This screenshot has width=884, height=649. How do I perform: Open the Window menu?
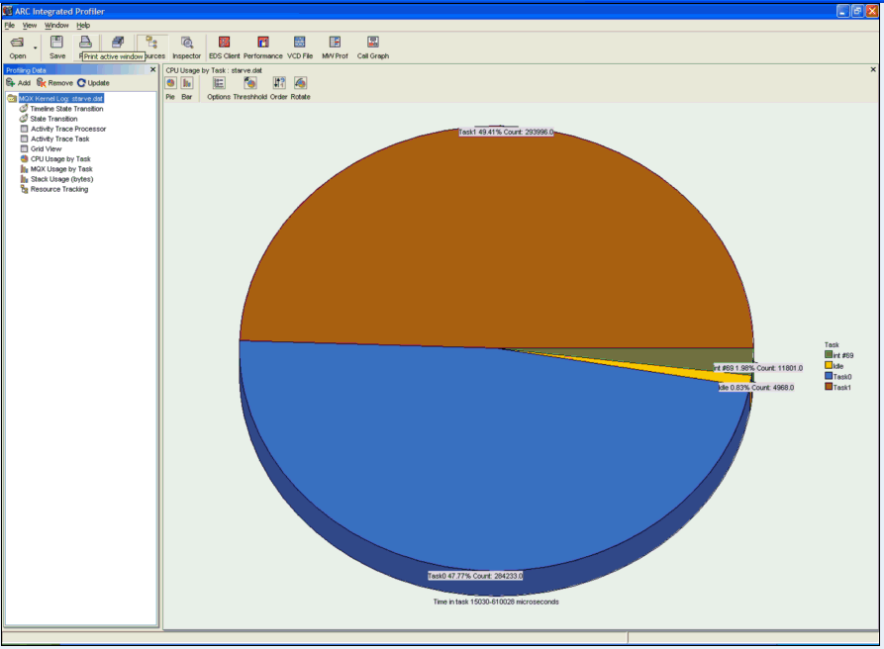(56, 25)
